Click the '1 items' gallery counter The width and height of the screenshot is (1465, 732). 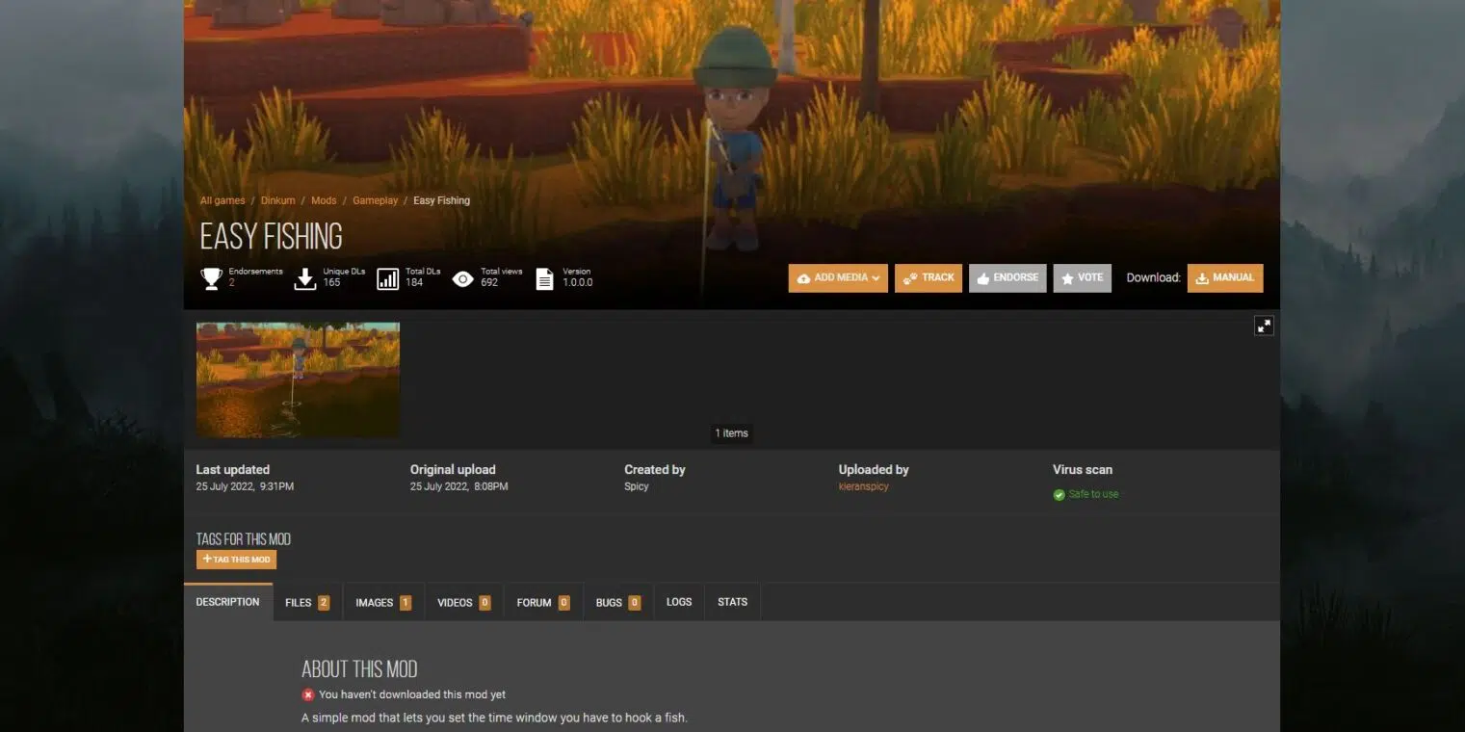[x=731, y=433]
